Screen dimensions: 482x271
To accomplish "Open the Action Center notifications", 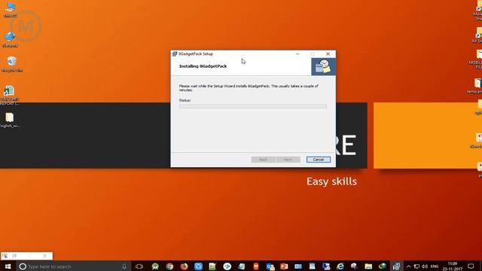I will pos(471,266).
